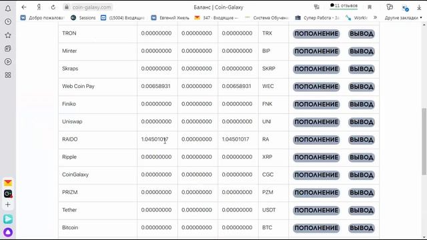Open favorites star icon in sidebar
The height and width of the screenshot is (240, 427).
point(8,35)
